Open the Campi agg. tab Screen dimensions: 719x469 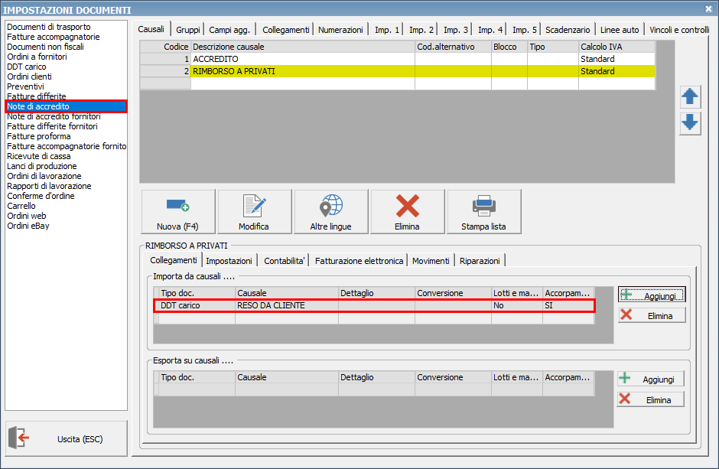(x=229, y=30)
